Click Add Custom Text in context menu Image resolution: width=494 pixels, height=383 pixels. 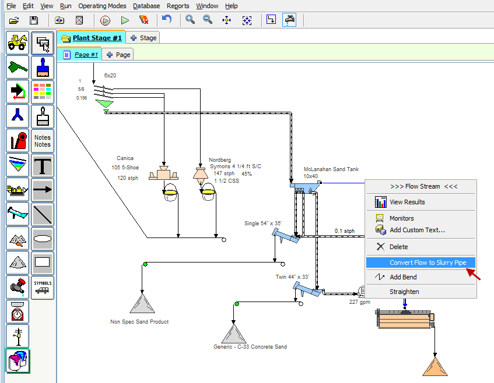[x=417, y=230]
